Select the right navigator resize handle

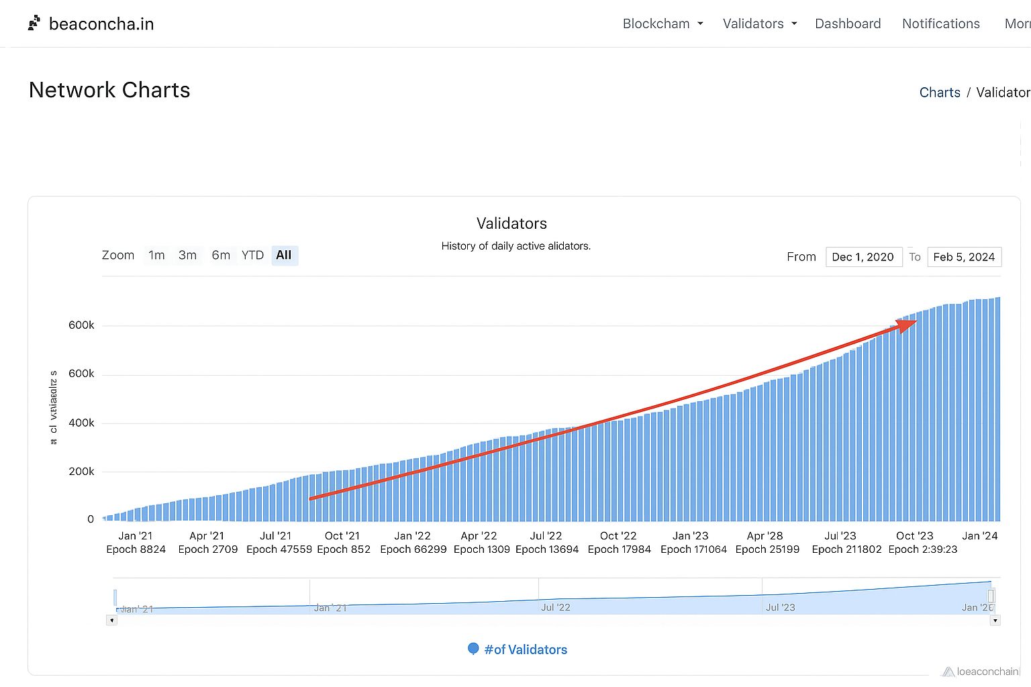[x=991, y=597]
